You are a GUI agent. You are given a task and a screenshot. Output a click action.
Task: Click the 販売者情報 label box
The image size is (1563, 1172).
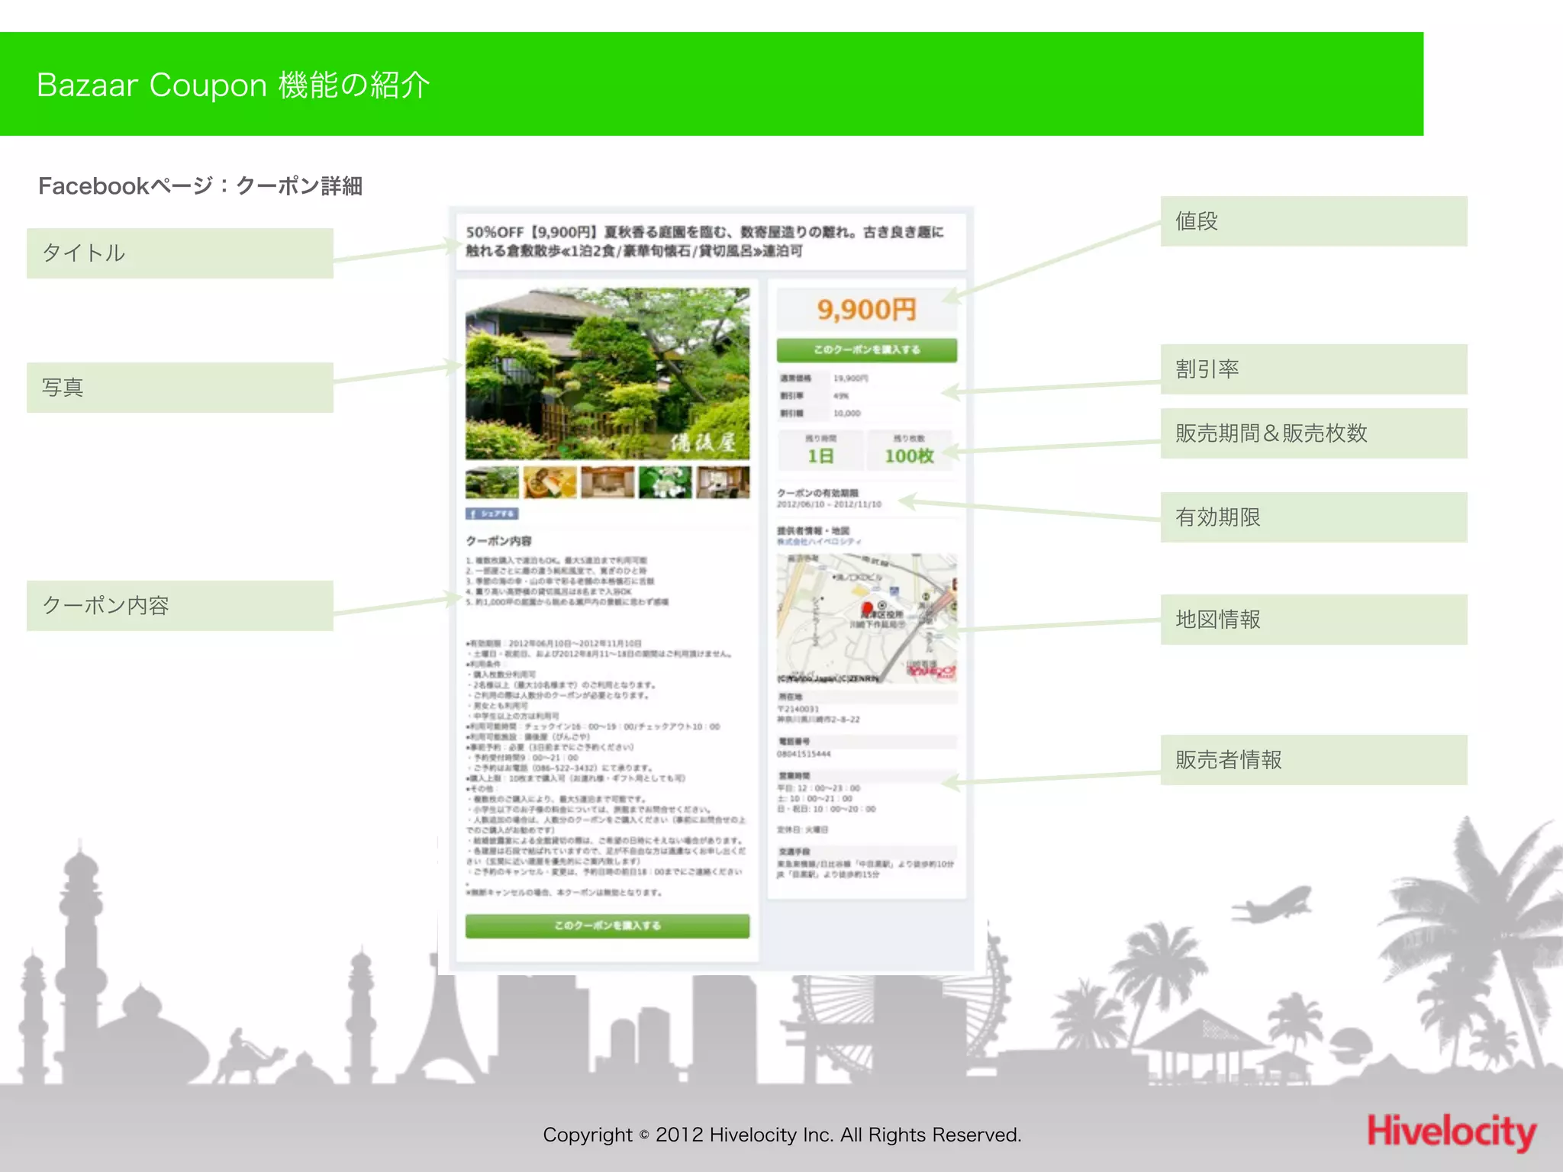pyautogui.click(x=1313, y=760)
